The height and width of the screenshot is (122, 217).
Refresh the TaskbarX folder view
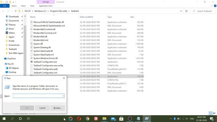click(x=186, y=11)
